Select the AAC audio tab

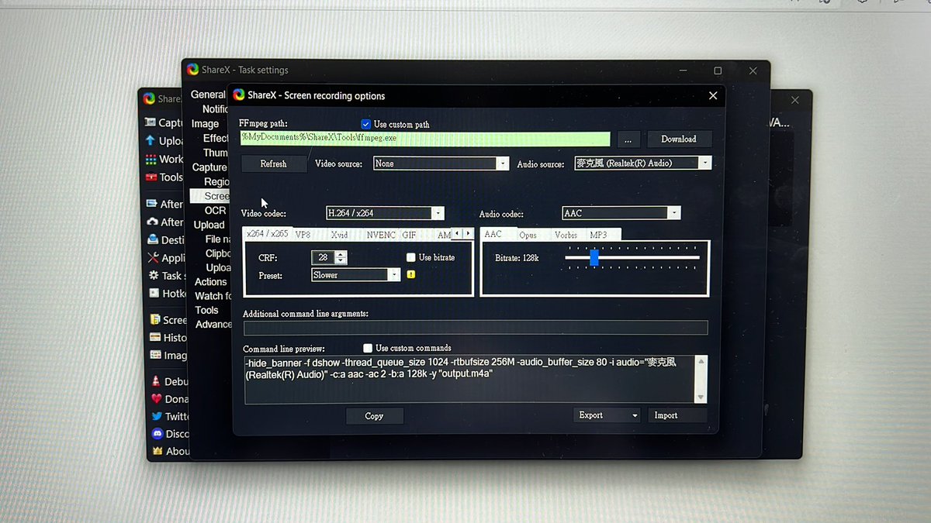click(x=493, y=234)
